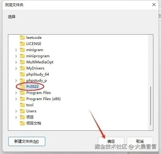Select the MyDrivers folder icon
The image size is (161, 154).
click(22, 68)
